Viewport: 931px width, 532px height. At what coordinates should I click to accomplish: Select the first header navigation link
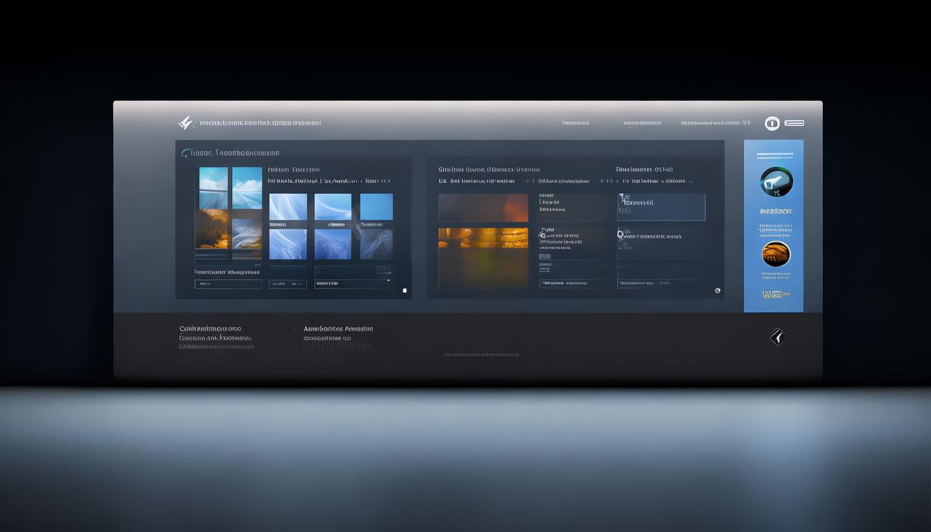tap(575, 123)
